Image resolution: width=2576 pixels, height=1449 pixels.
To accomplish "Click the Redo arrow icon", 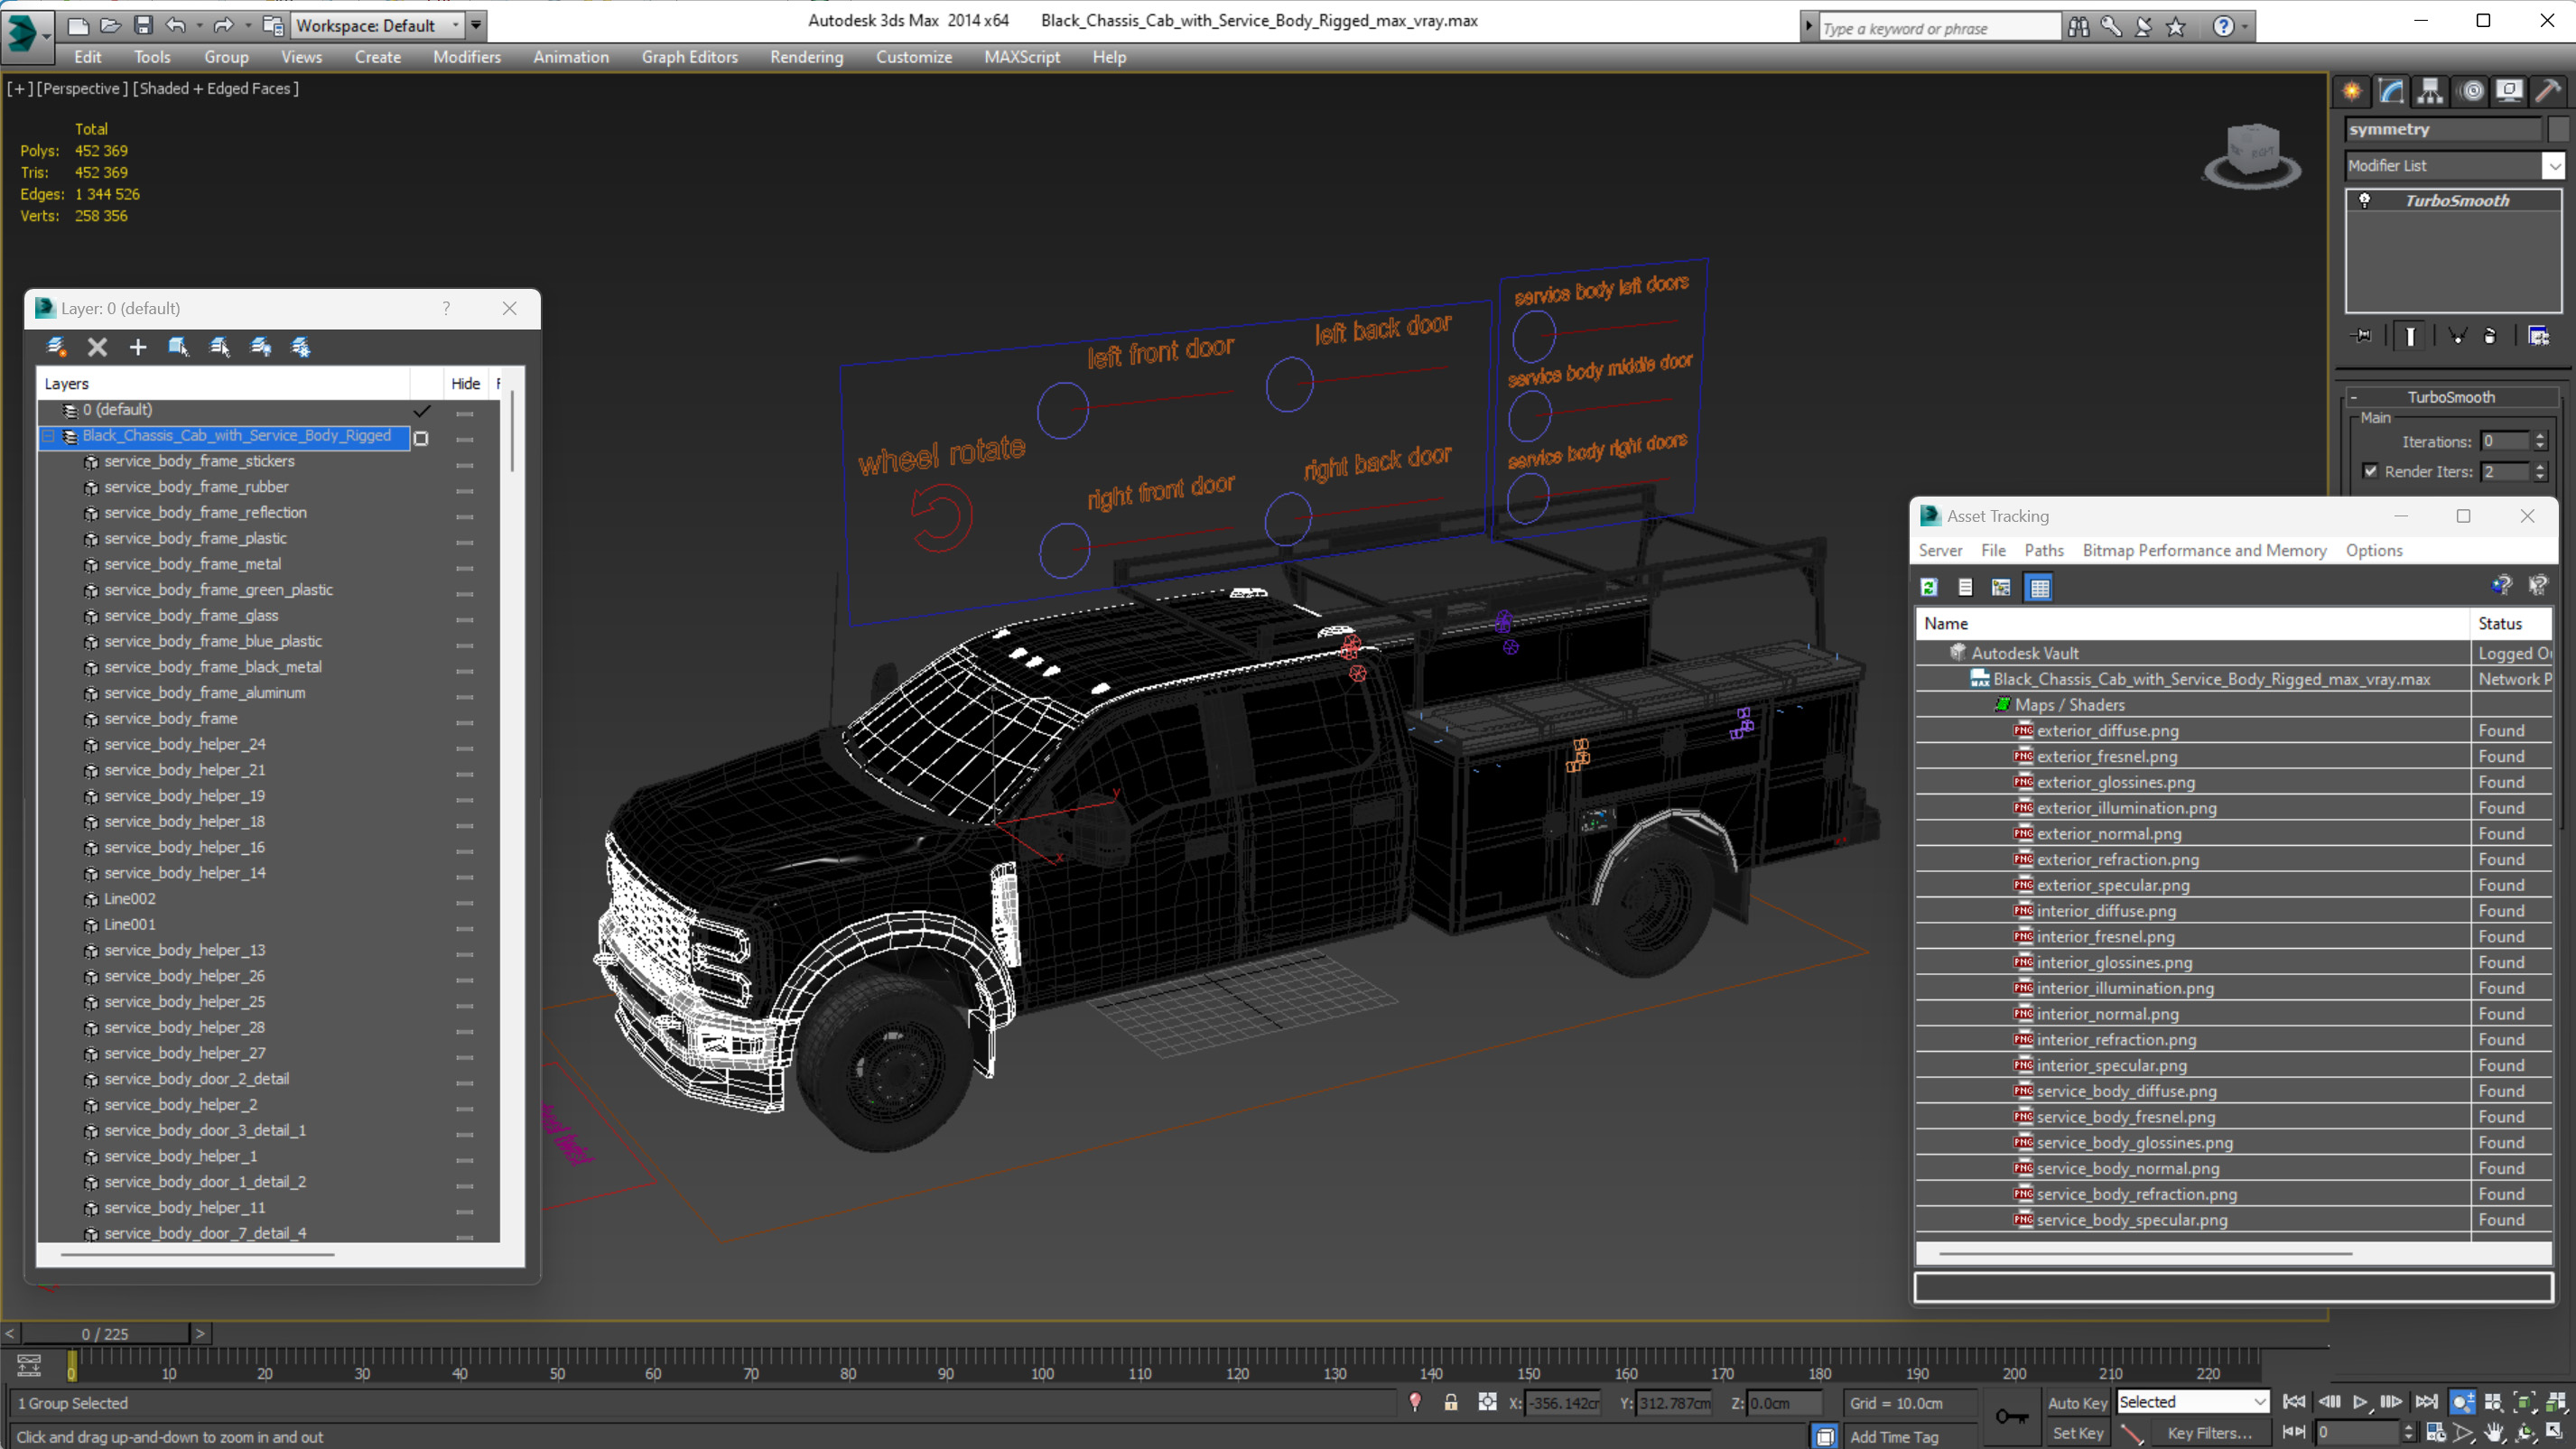I will 224,25.
